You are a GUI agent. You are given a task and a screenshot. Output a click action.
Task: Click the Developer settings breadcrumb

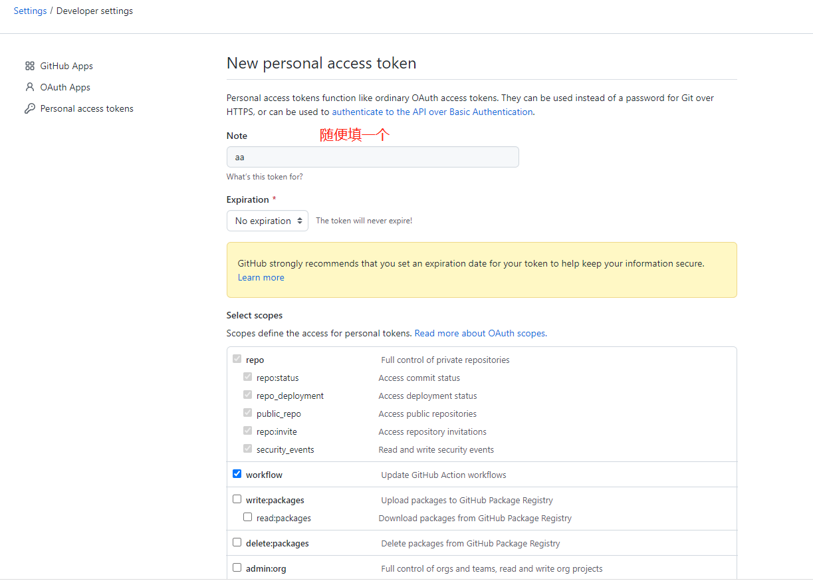pyautogui.click(x=94, y=11)
